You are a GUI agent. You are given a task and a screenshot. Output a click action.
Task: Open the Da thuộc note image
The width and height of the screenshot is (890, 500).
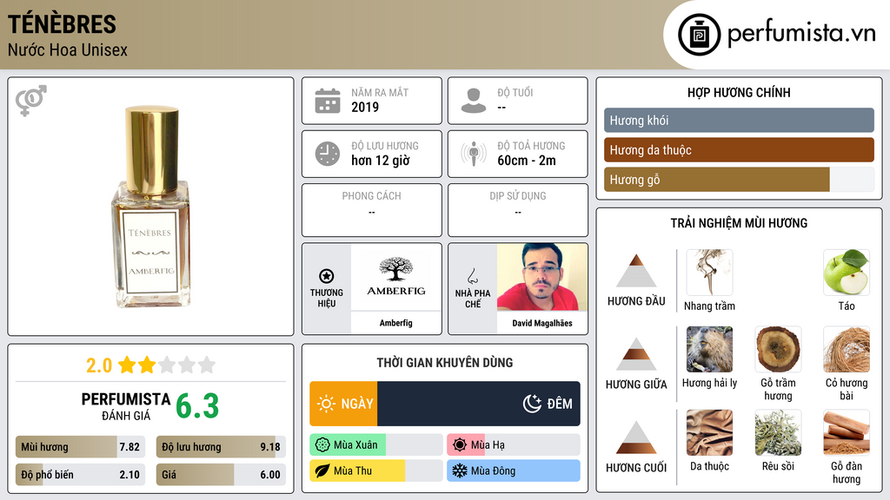[709, 432]
